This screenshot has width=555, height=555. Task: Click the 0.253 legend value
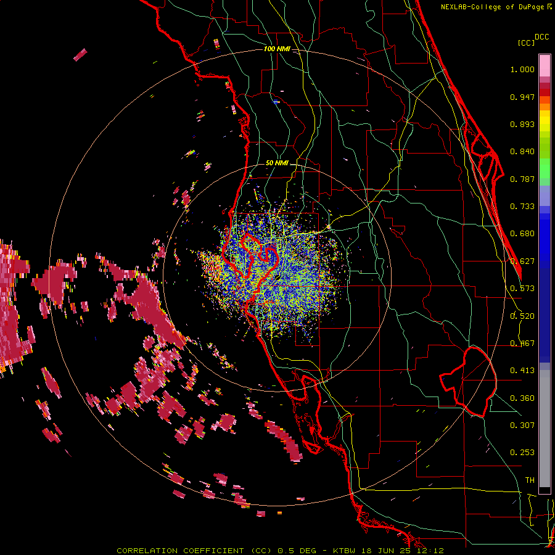coord(522,453)
